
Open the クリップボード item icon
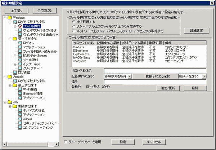tap(20, 68)
